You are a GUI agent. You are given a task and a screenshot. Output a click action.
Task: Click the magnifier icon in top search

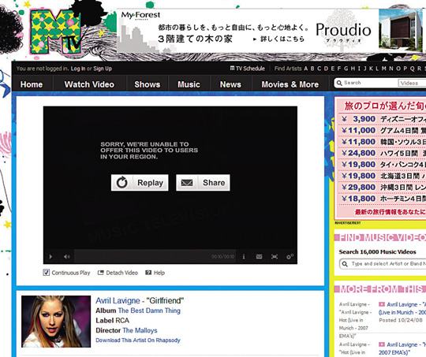[339, 83]
